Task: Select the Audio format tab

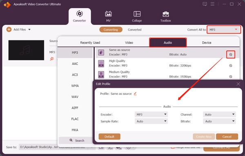Action: (x=168, y=42)
